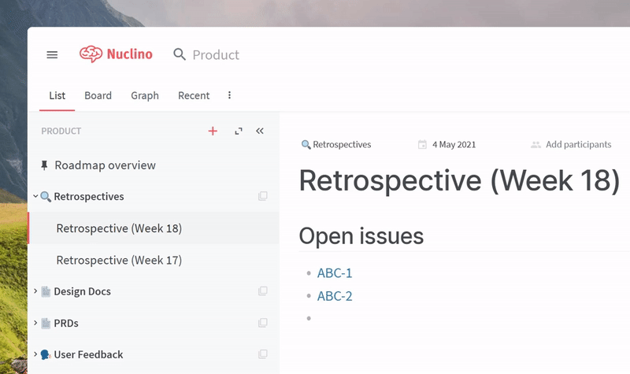The height and width of the screenshot is (374, 630).
Task: Expand the PRDs collection
Action: 35,323
